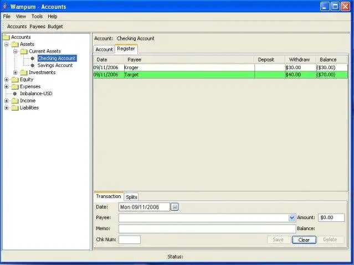Open the Tools menu
The image size is (354, 265).
click(37, 17)
